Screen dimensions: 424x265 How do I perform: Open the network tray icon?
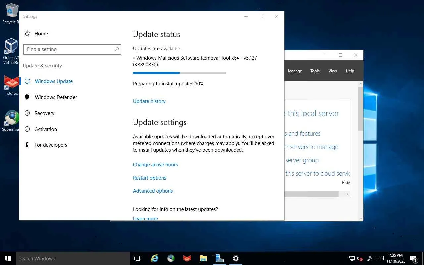click(352, 259)
